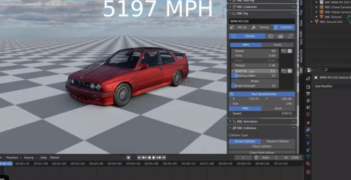Switch drivers unit to Km/h

(x=278, y=45)
